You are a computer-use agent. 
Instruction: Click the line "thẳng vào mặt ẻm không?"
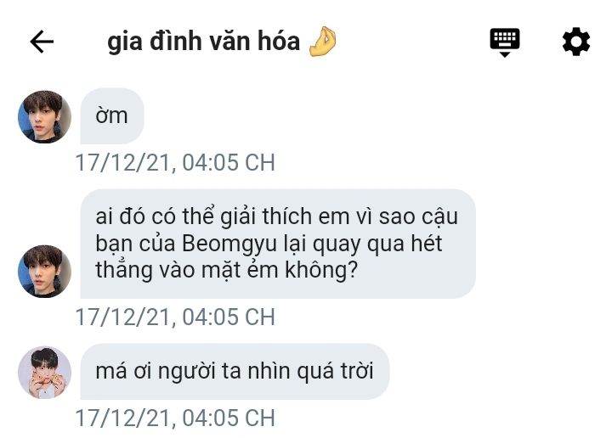click(x=227, y=271)
